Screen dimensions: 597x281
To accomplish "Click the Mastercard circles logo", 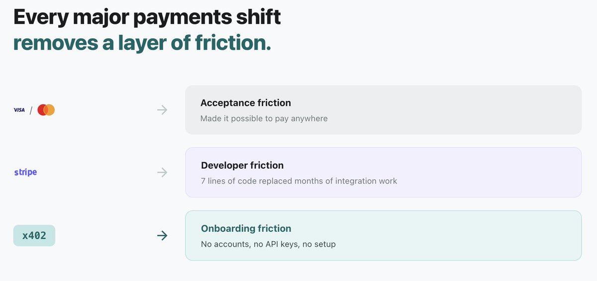I will pyautogui.click(x=46, y=110).
